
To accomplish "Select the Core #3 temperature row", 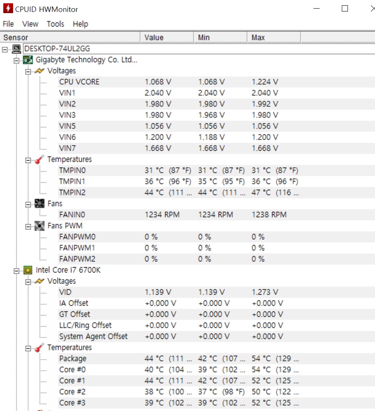I will click(216, 403).
